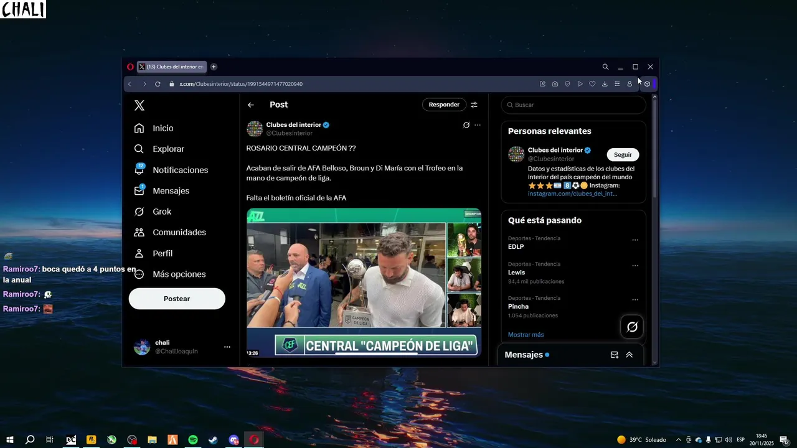The width and height of the screenshot is (797, 448).
Task: Select the Clubes del interior browser tab
Action: (x=171, y=67)
